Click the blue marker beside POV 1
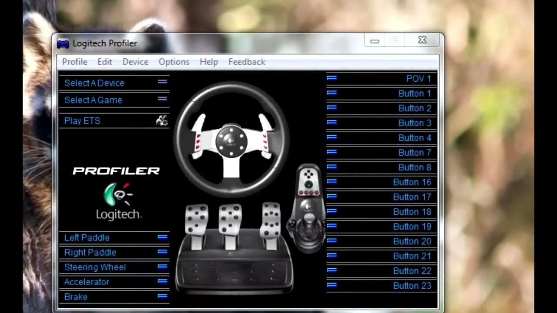The image size is (557, 313). pos(332,78)
